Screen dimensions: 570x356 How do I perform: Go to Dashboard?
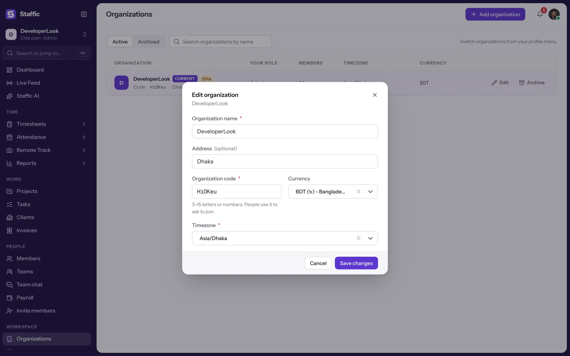(47, 70)
